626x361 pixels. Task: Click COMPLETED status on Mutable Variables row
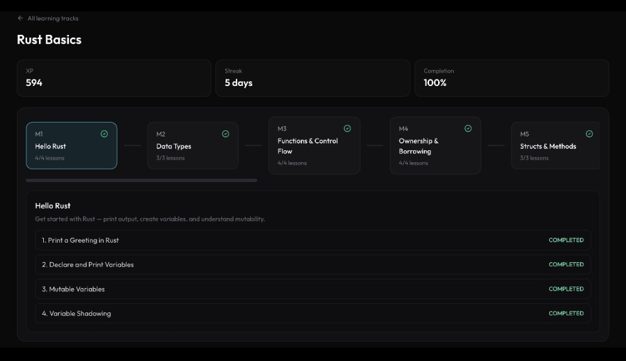(566, 289)
